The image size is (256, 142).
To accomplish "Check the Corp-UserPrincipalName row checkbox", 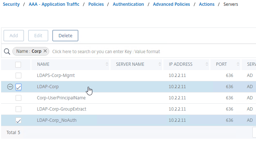I will click(18, 98).
